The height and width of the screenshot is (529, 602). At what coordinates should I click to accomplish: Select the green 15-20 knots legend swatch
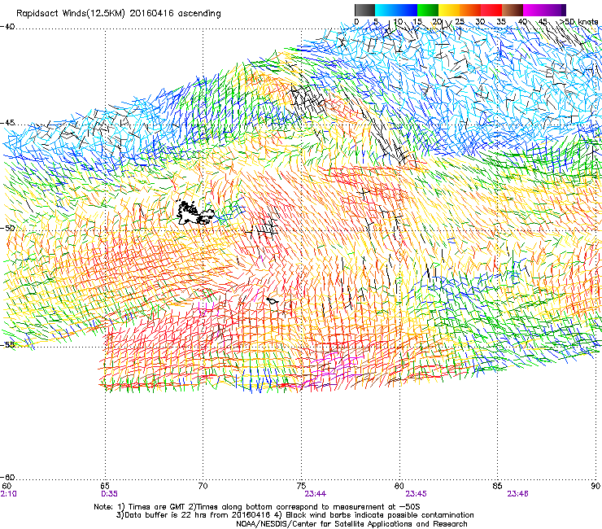click(428, 10)
